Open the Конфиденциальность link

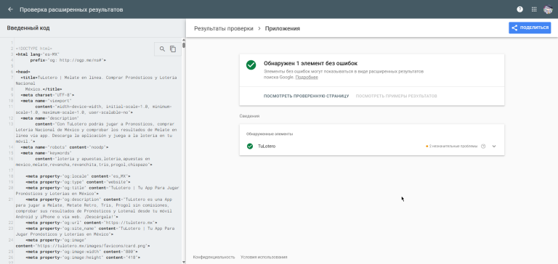point(214,257)
